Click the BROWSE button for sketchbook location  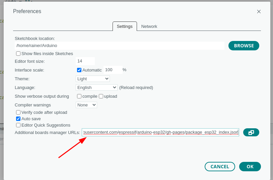pos(244,46)
